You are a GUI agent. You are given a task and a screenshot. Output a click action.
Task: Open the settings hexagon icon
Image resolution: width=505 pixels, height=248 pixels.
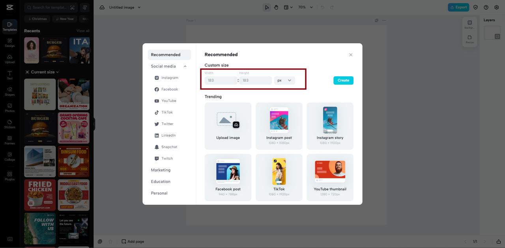tap(497, 7)
